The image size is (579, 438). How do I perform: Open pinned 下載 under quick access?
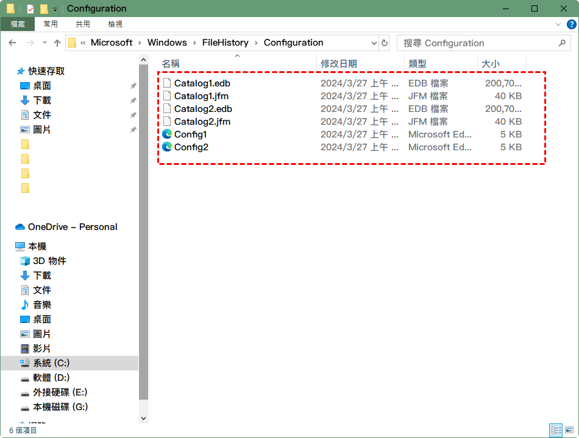pos(41,100)
